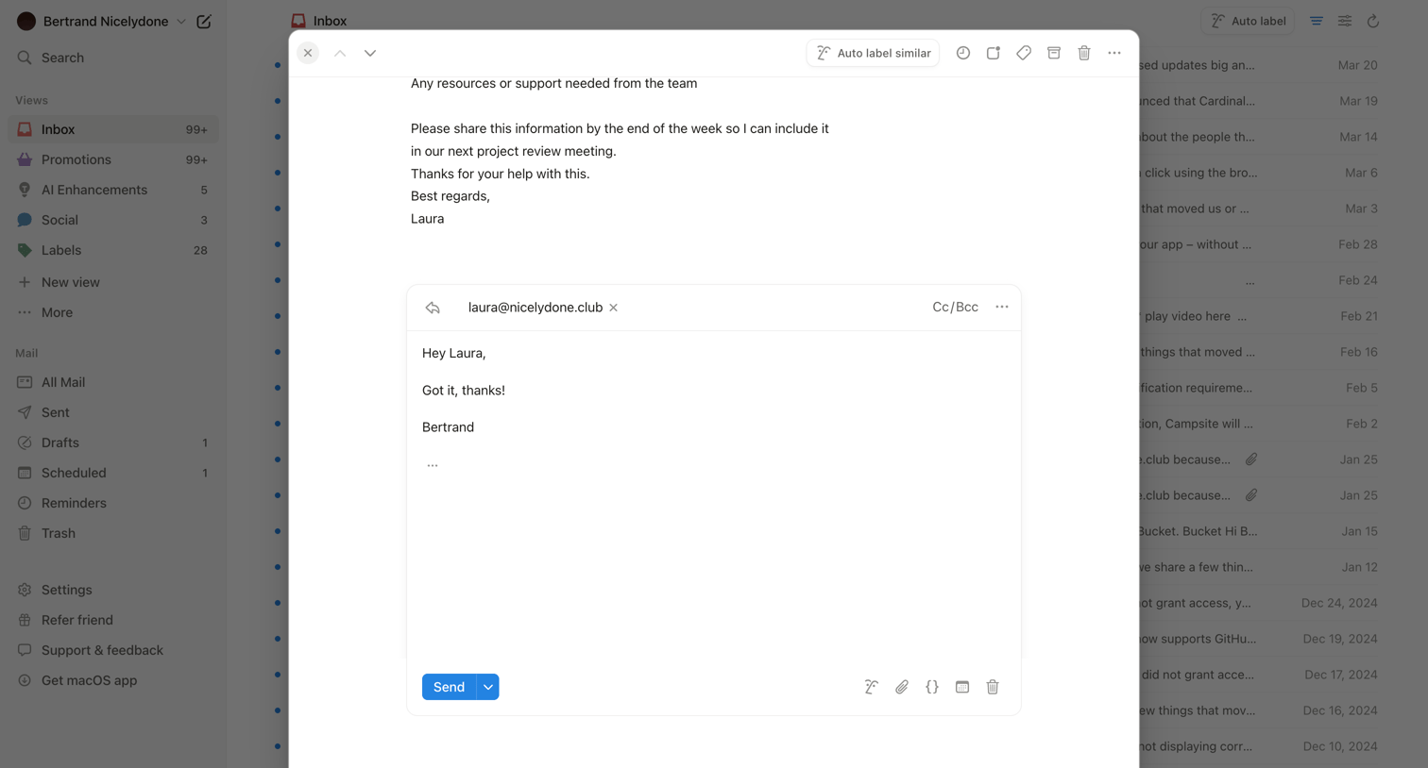The width and height of the screenshot is (1428, 768).
Task: Open Reminders
Action: click(113, 503)
